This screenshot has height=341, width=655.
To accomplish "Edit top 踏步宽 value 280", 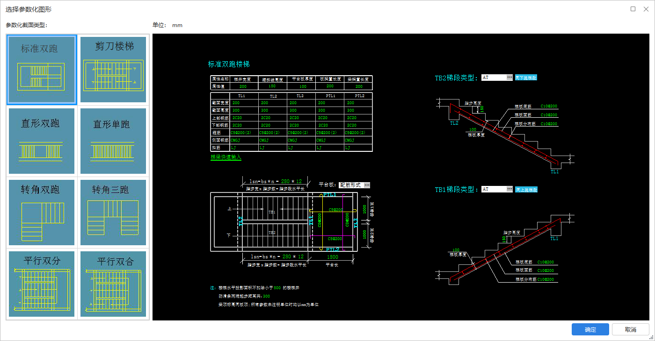I will 285,181.
